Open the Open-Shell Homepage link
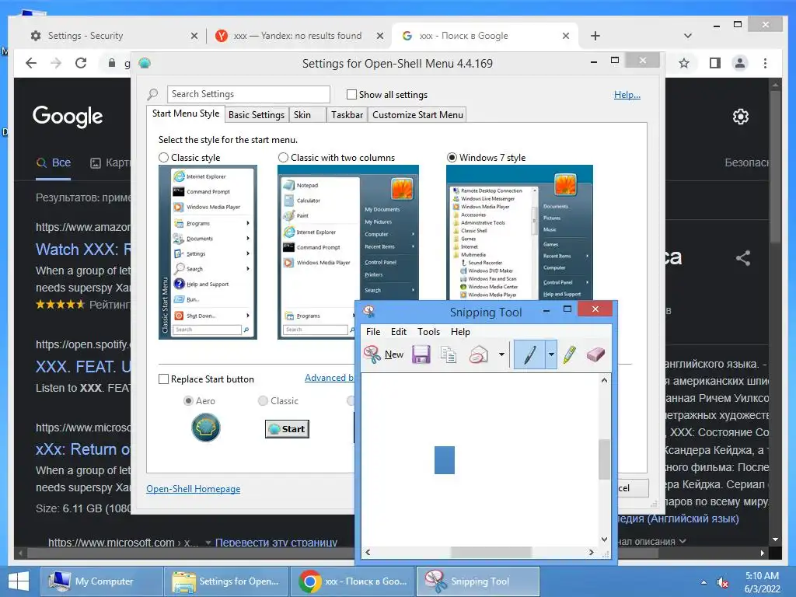 click(194, 489)
